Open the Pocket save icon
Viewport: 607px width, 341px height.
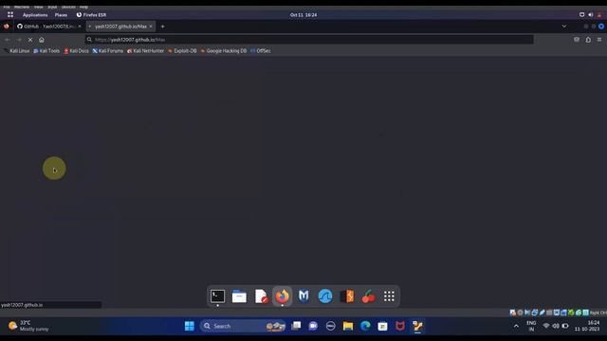pos(577,40)
